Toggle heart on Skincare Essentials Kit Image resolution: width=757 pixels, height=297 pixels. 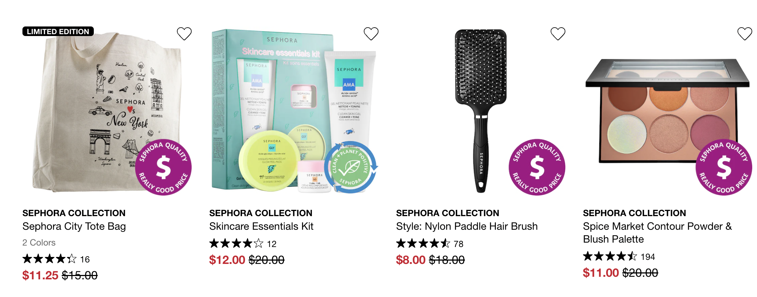371,34
